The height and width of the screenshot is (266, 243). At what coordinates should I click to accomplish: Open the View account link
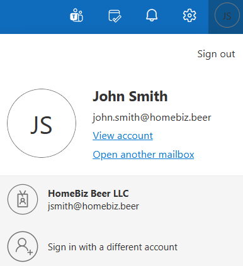(123, 136)
